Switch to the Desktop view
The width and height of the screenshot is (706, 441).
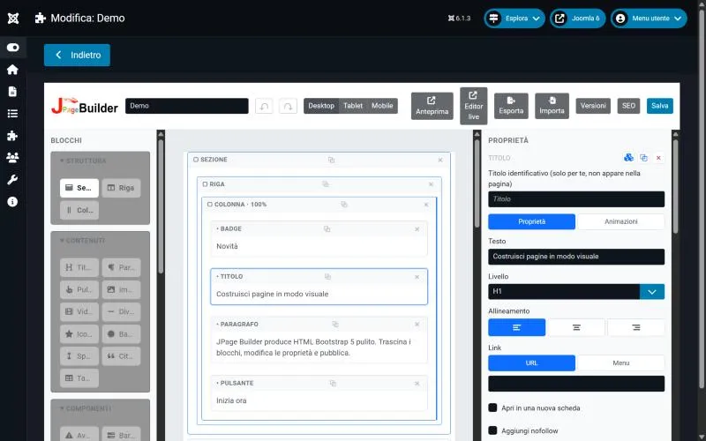coord(321,106)
